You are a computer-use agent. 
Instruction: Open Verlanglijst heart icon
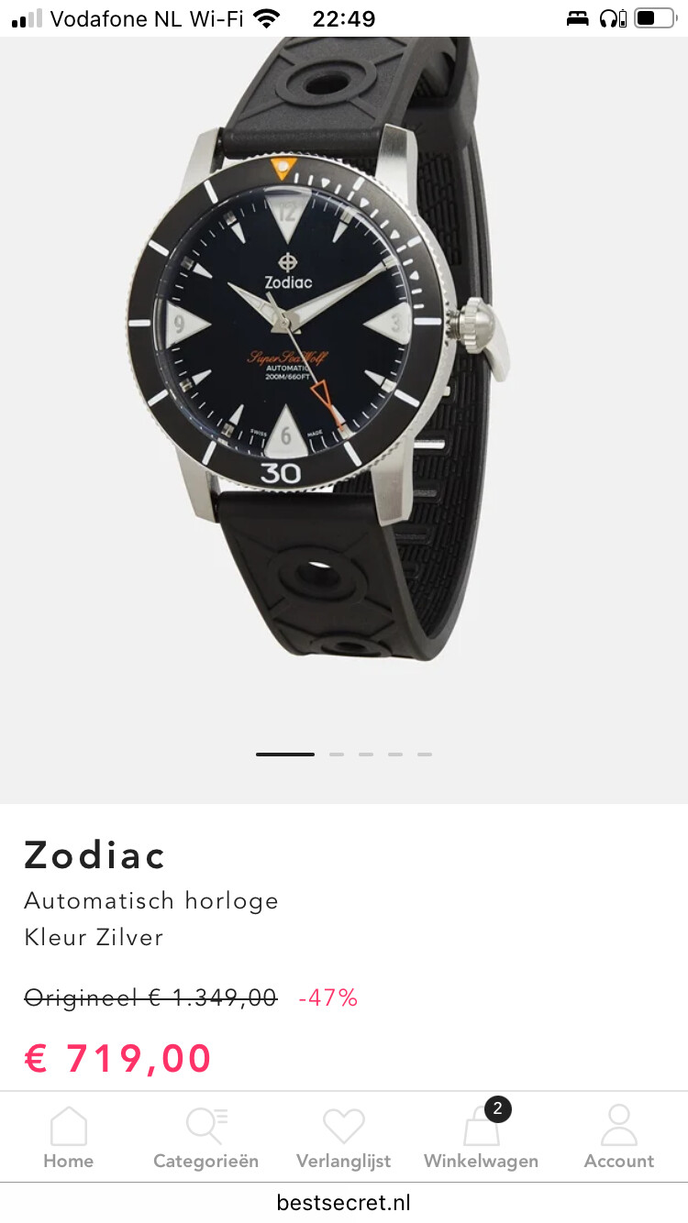coord(344,1126)
